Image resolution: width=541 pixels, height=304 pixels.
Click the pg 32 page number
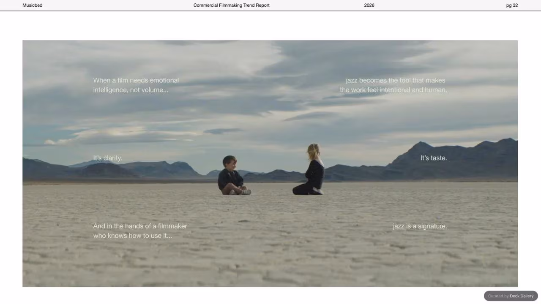(x=512, y=5)
